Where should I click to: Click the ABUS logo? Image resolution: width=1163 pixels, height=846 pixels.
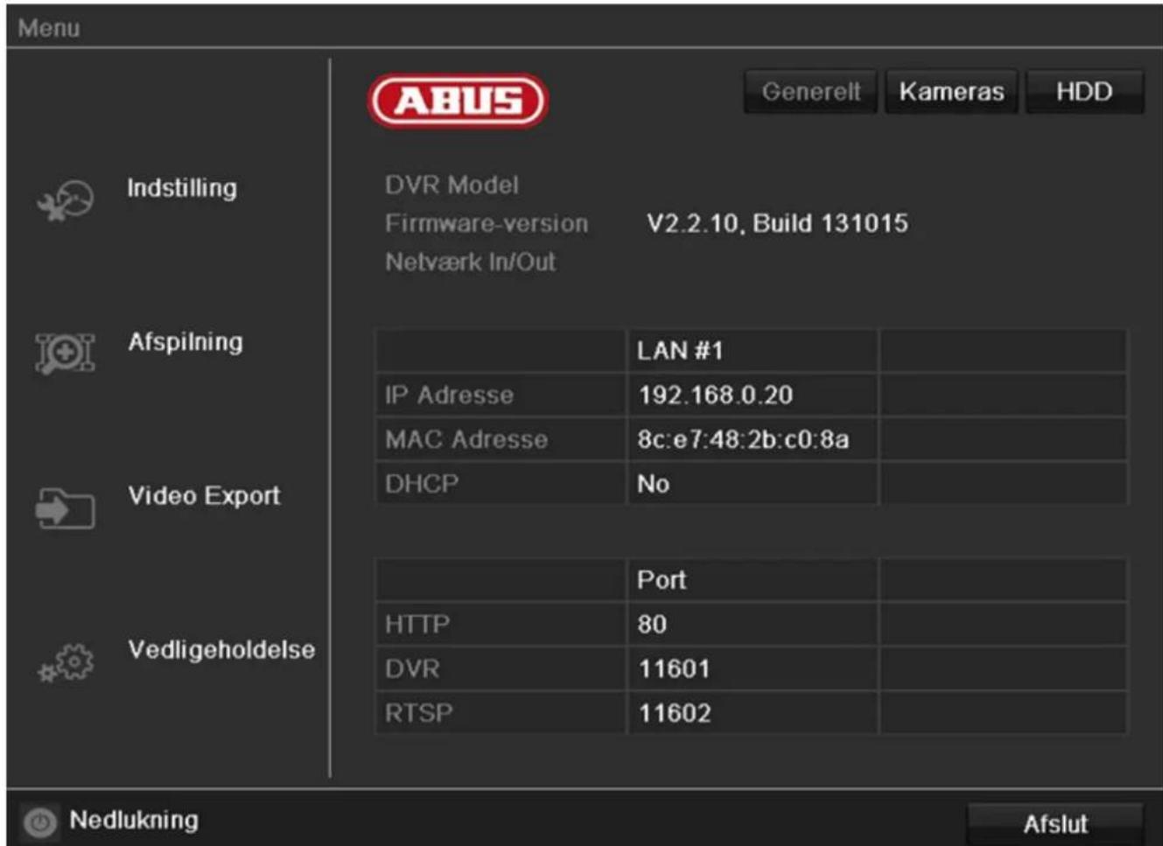coord(457,101)
